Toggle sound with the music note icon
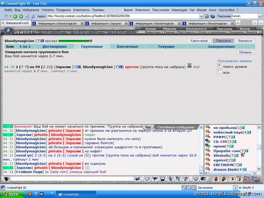This screenshot has width=264, height=198. [x=186, y=179]
